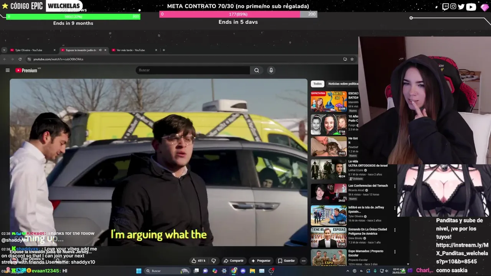
Task: Open the more actions ellipsis under video
Action: 303,261
